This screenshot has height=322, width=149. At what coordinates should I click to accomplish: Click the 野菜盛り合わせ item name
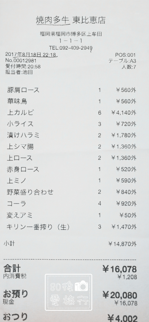(30, 192)
